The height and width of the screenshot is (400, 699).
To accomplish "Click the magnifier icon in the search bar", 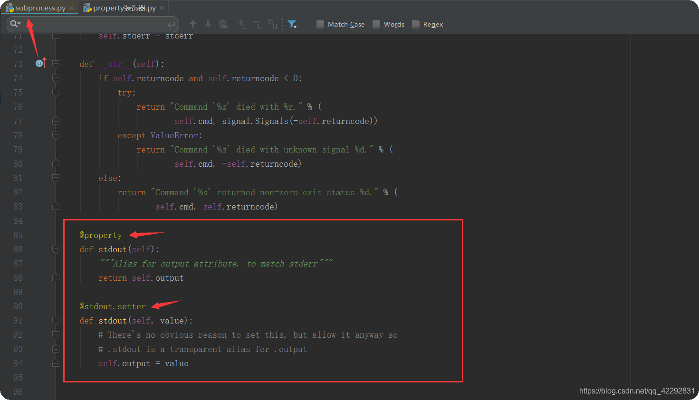I will coord(12,23).
